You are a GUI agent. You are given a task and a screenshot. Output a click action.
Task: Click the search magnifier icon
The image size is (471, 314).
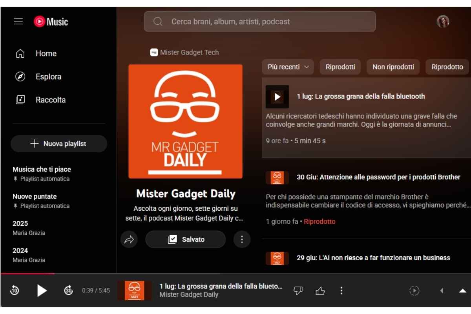[158, 22]
